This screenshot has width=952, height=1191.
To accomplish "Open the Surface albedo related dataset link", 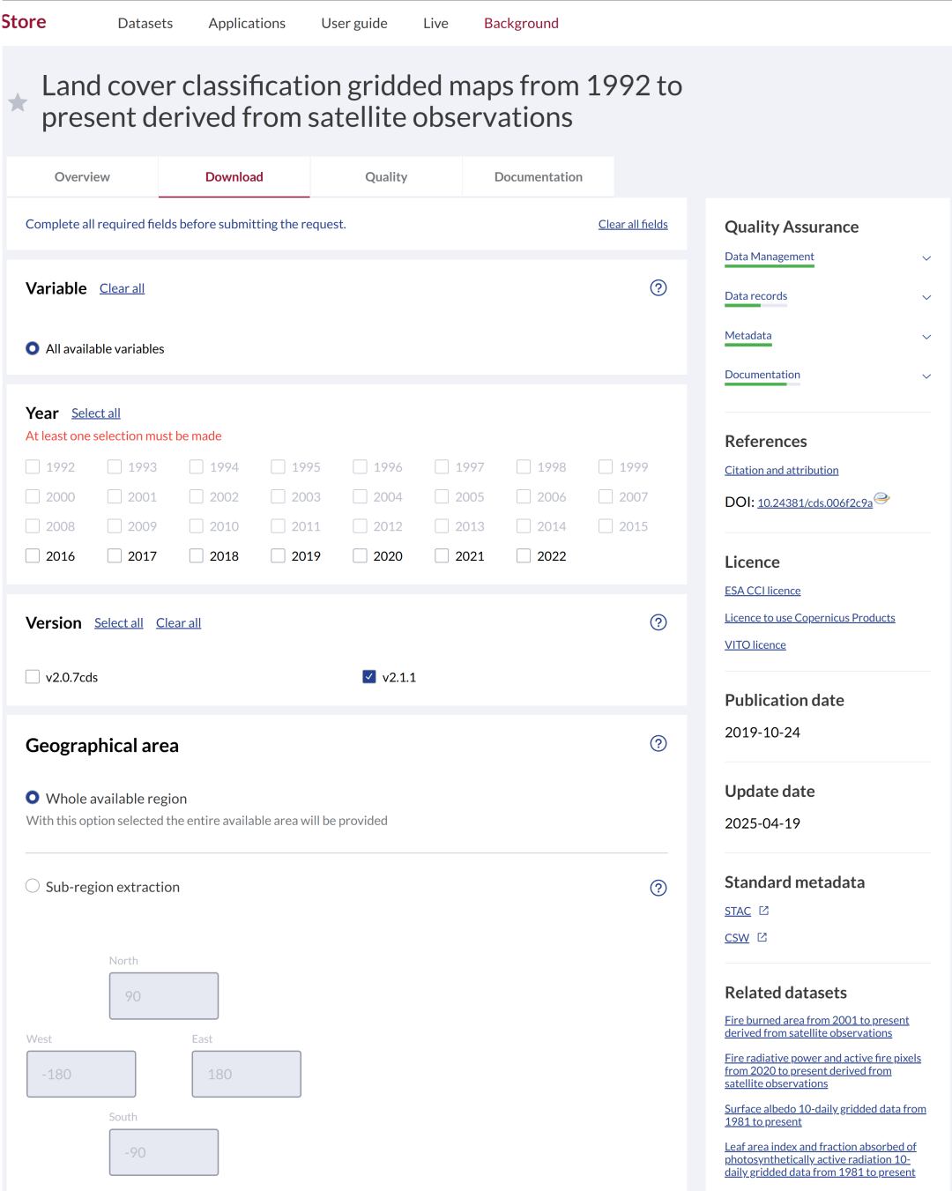I will tap(825, 1115).
